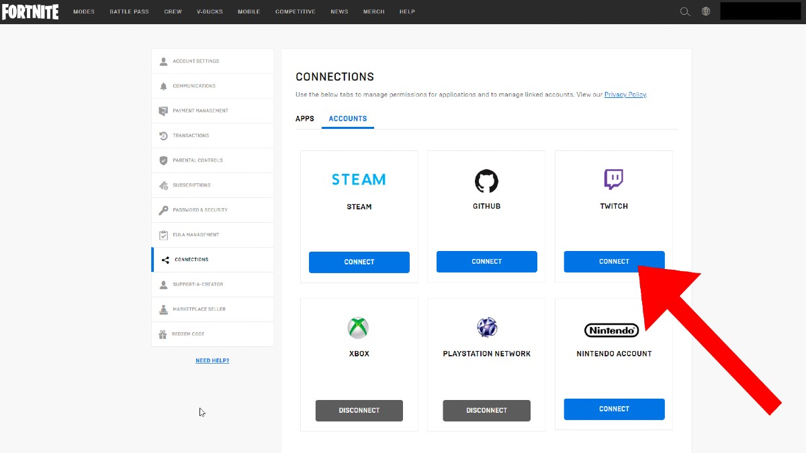Image resolution: width=806 pixels, height=453 pixels.
Task: Open Password & Security in sidebar
Action: (199, 210)
